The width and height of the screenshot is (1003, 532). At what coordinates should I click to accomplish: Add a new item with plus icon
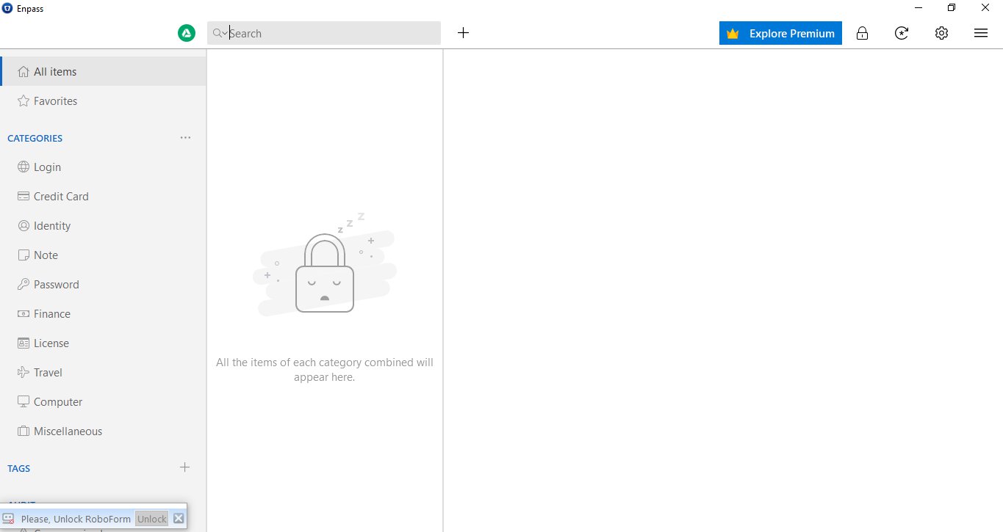pyautogui.click(x=463, y=33)
